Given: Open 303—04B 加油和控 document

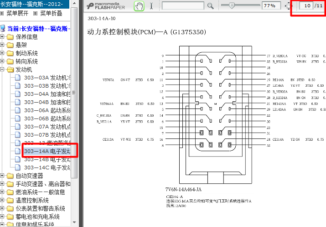Looking at the screenshot, I should click(x=47, y=102).
